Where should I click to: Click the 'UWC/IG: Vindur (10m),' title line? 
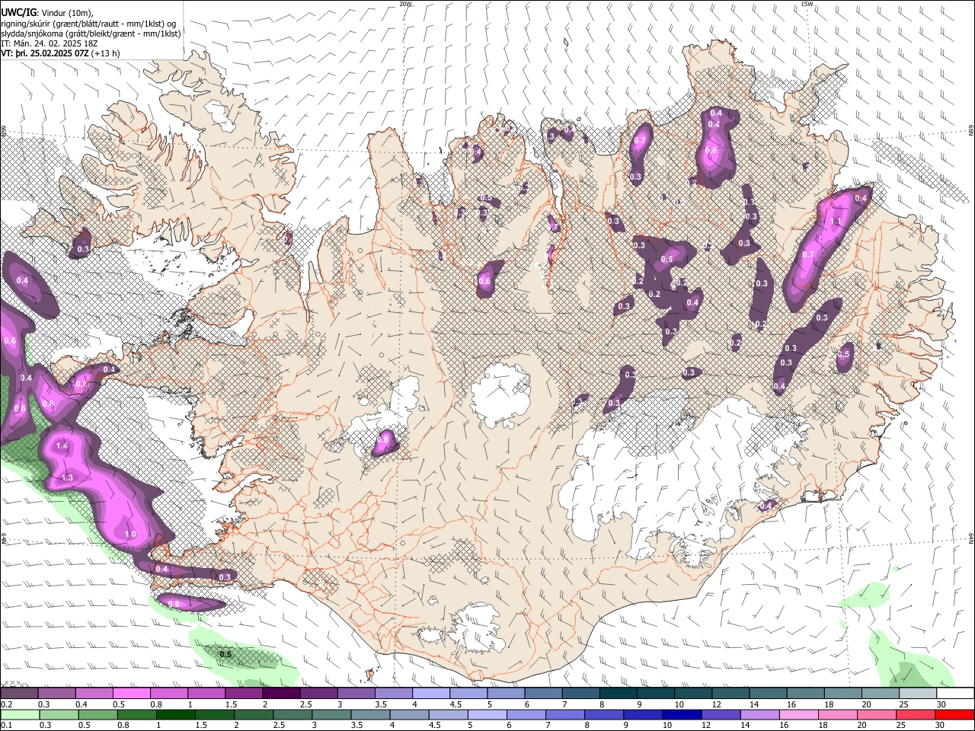[x=46, y=12]
